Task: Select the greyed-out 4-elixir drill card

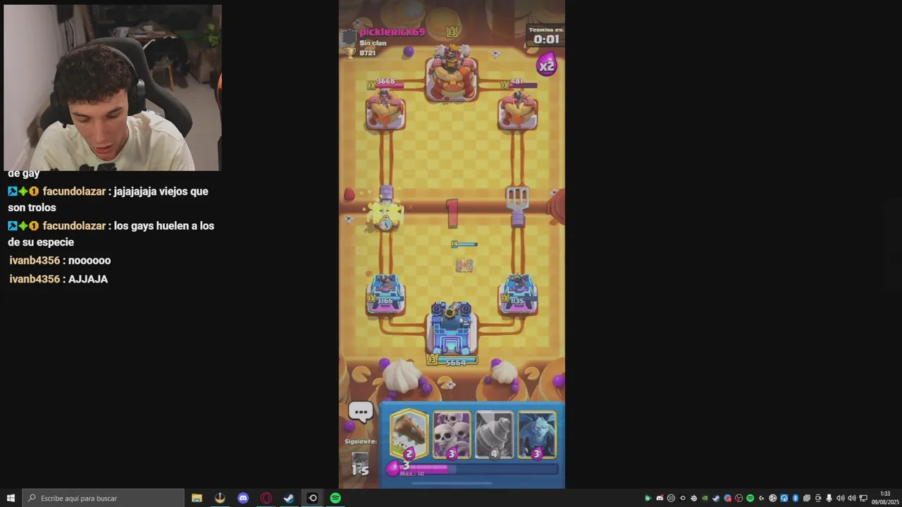Action: (494, 434)
